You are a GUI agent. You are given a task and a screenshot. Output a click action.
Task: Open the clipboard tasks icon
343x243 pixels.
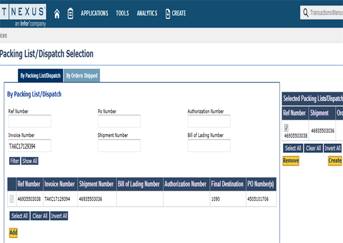click(70, 14)
